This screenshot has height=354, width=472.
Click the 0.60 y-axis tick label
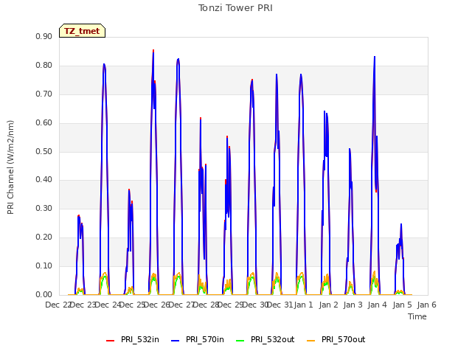pyautogui.click(x=44, y=123)
